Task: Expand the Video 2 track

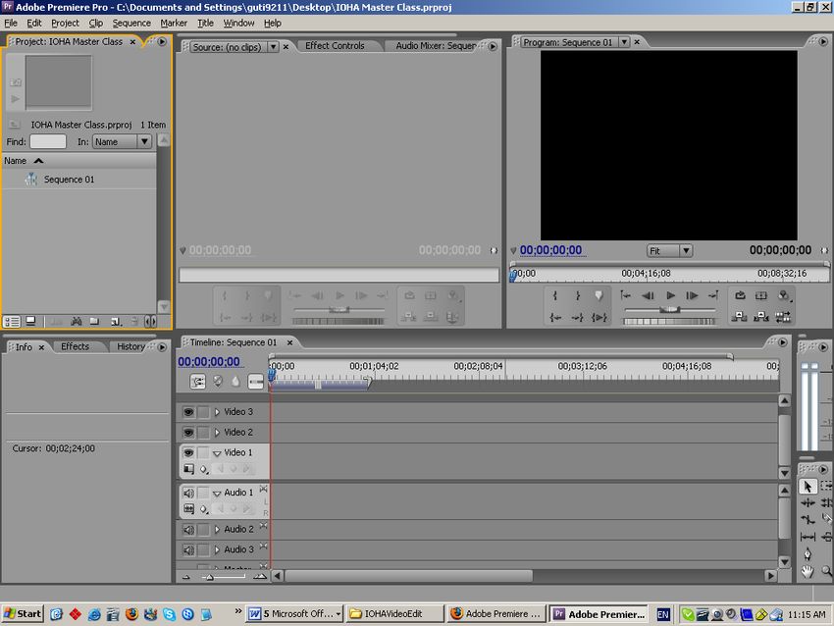Action: [x=217, y=432]
